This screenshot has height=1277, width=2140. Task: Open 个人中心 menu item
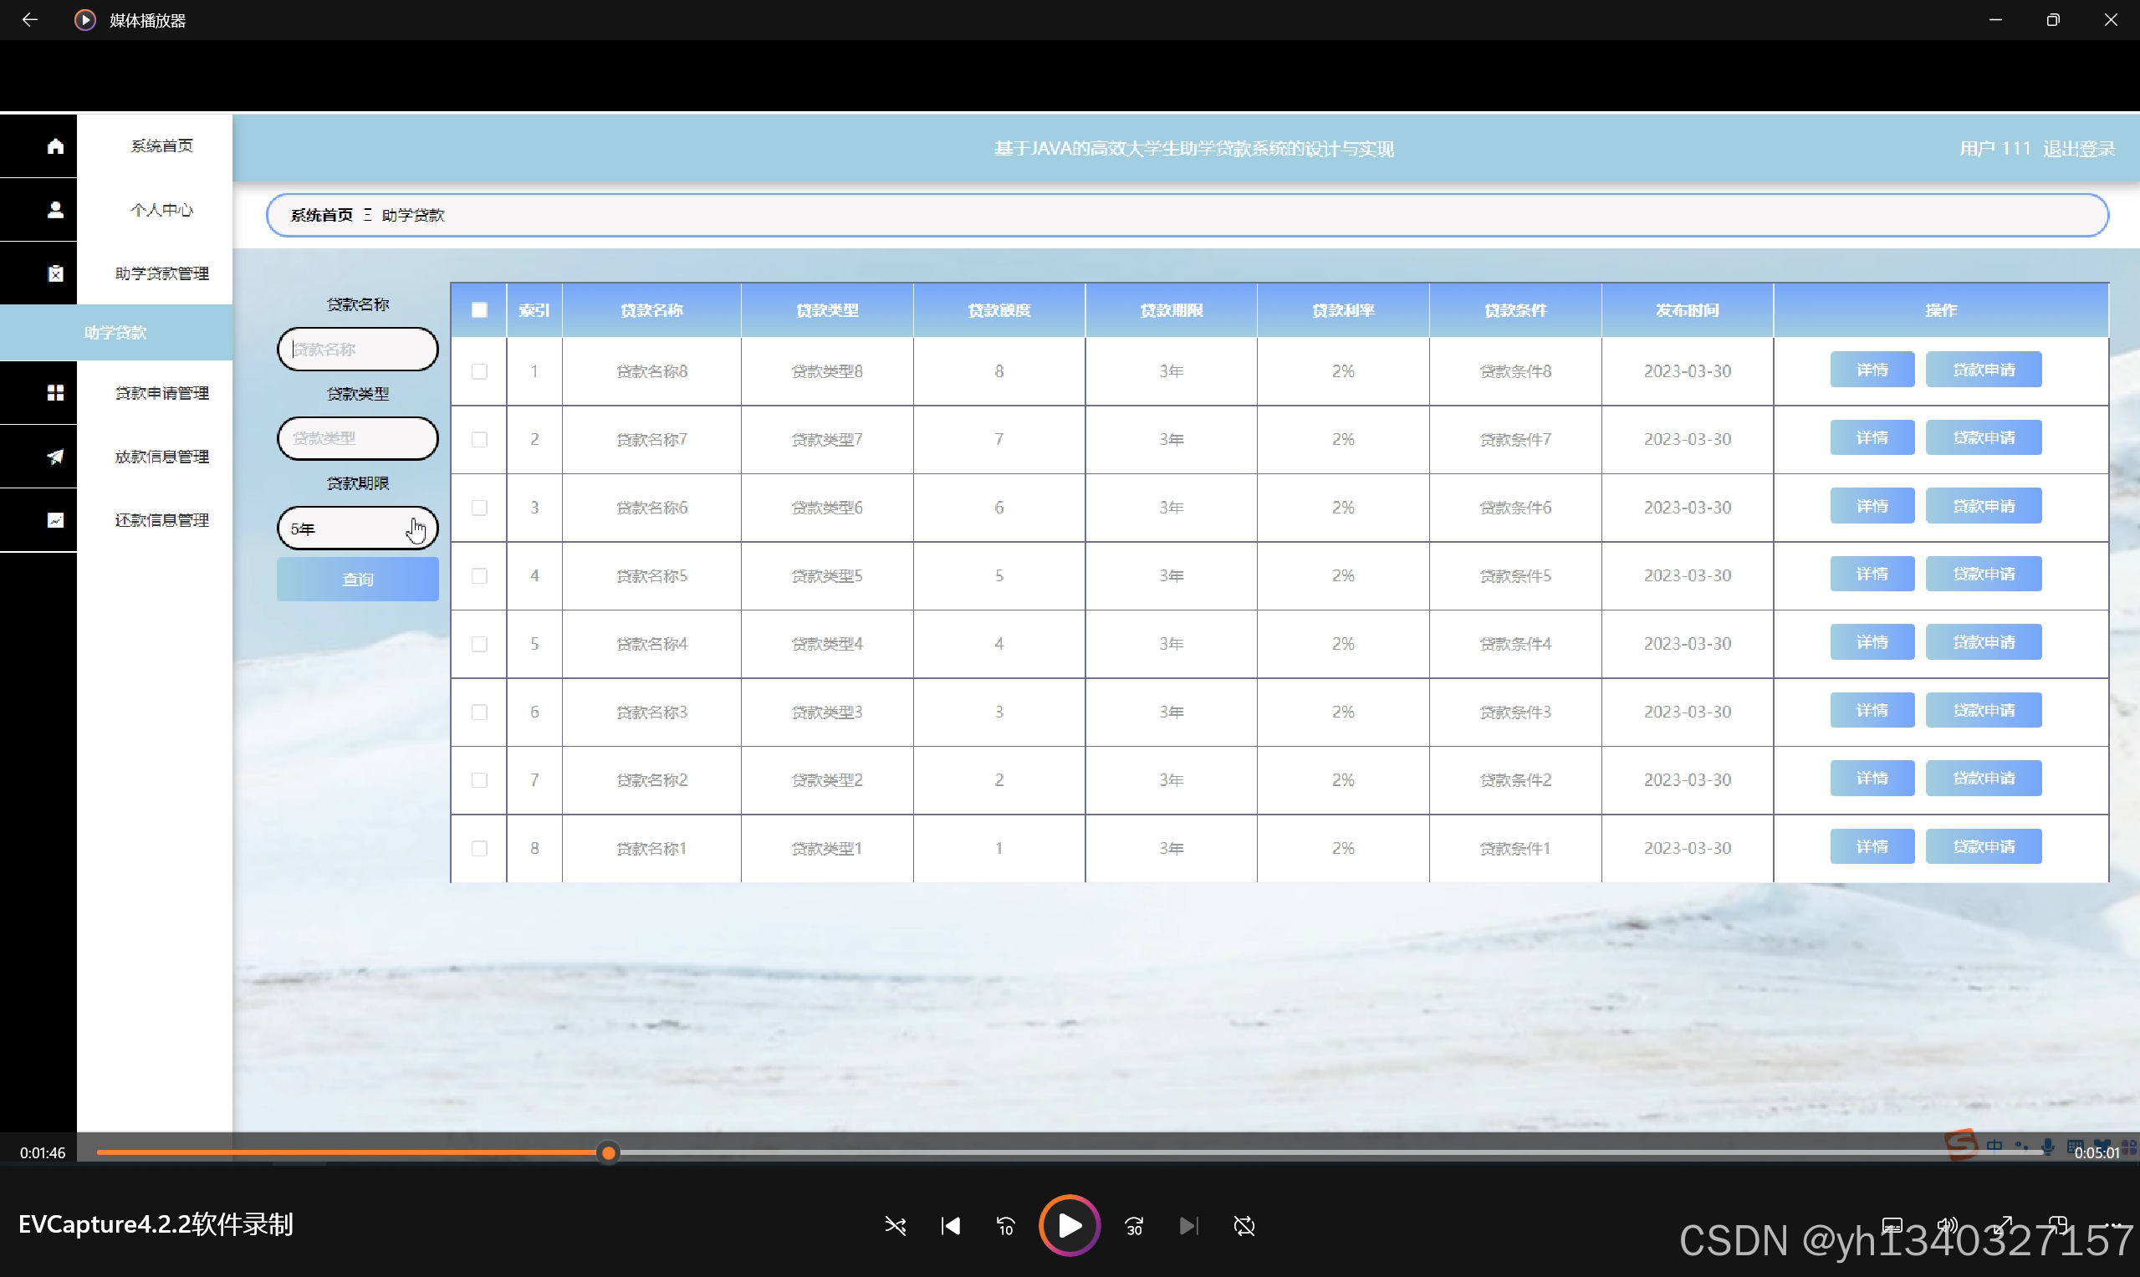[x=161, y=210]
